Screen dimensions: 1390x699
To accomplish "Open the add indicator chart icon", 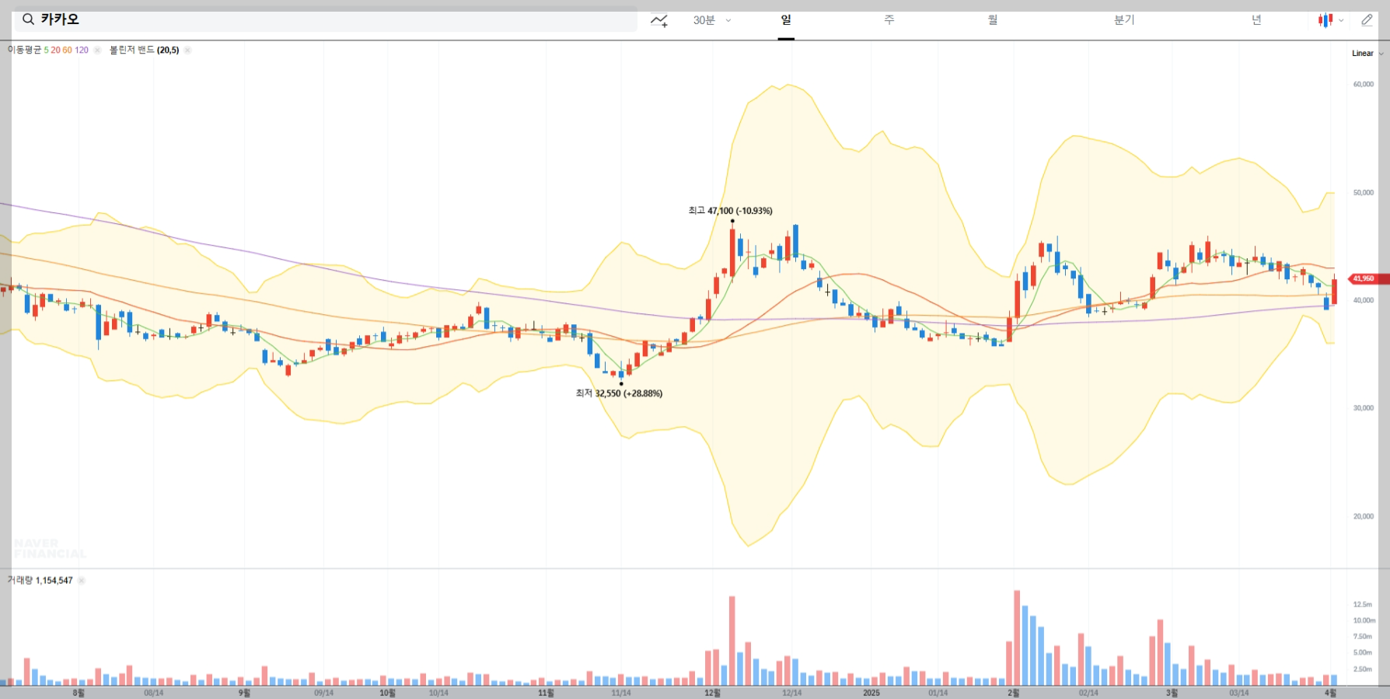I will pyautogui.click(x=659, y=20).
